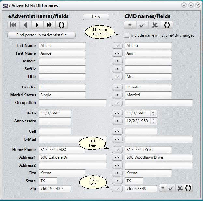Click the CMD Zip field 7659-2349

(x=141, y=189)
